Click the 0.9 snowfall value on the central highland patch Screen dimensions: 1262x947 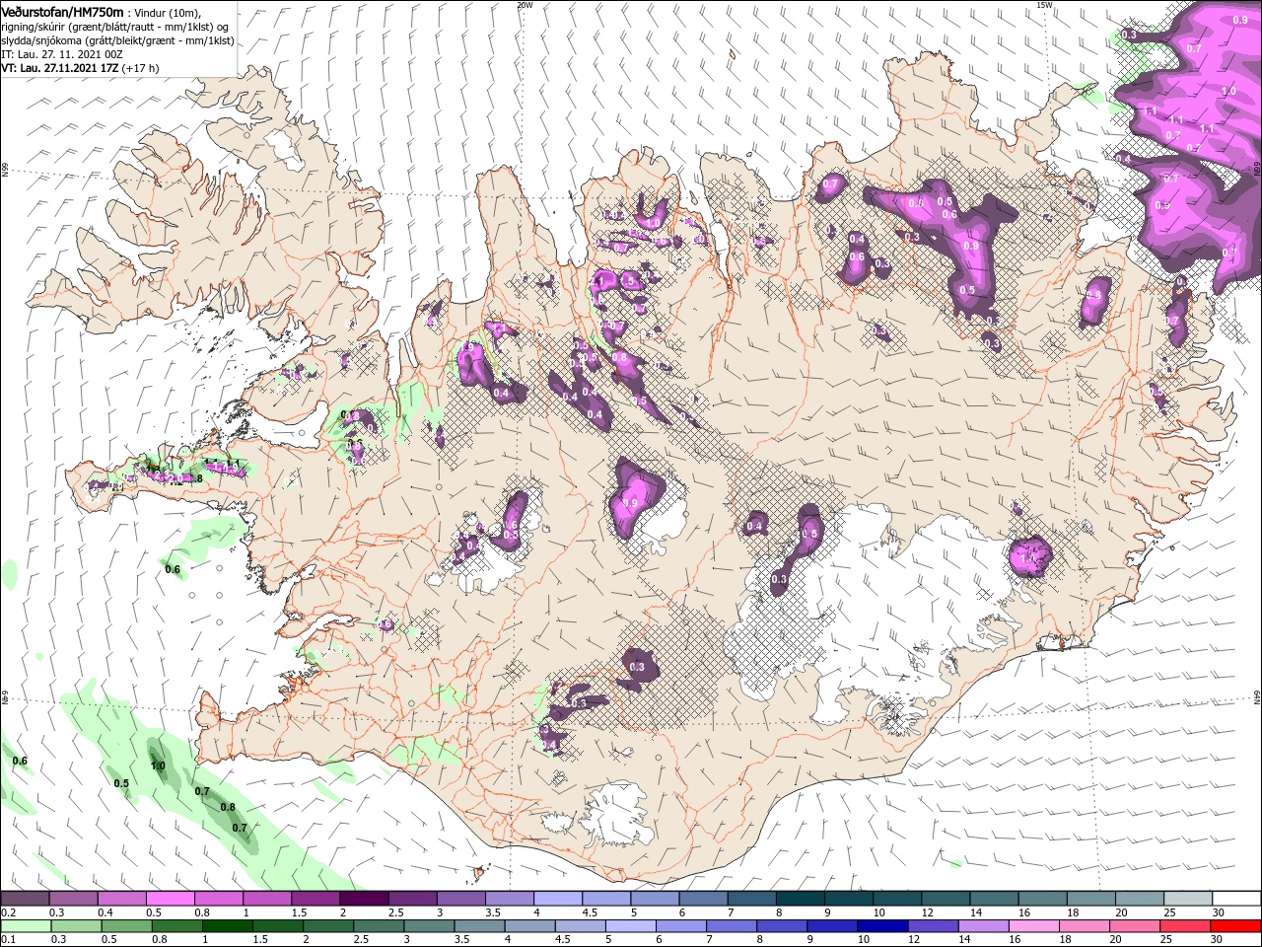[632, 503]
